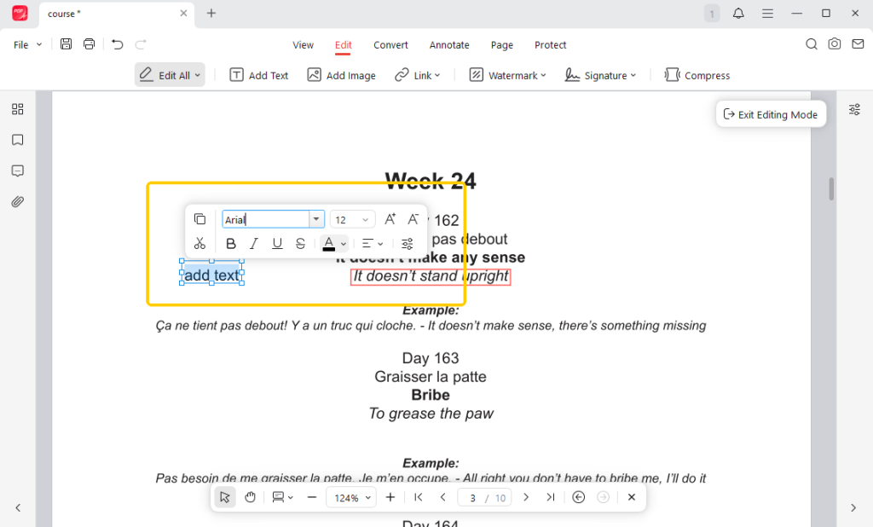
Task: Apply the black font color swatch
Action: tap(329, 243)
